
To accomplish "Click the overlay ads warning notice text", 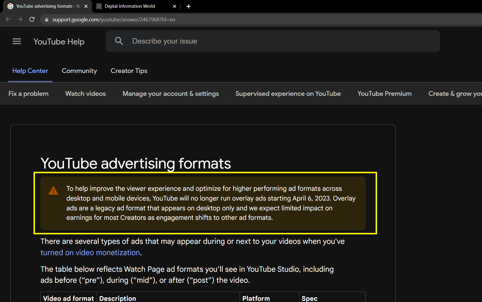I will 211,203.
